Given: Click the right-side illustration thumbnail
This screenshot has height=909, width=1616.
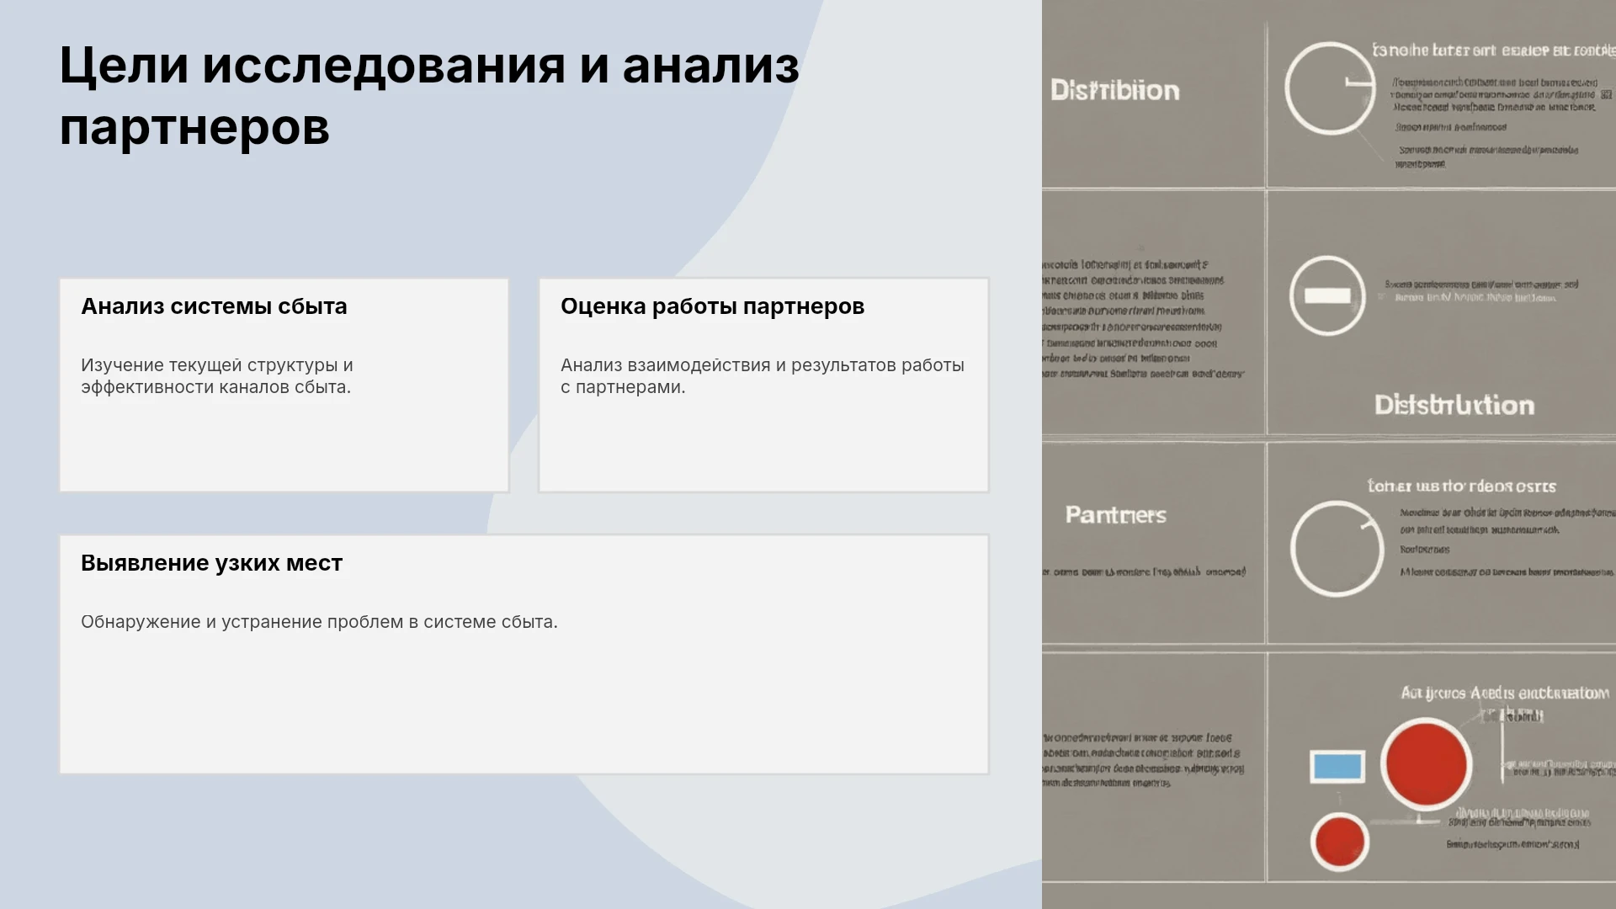Looking at the screenshot, I should coord(1329,454).
